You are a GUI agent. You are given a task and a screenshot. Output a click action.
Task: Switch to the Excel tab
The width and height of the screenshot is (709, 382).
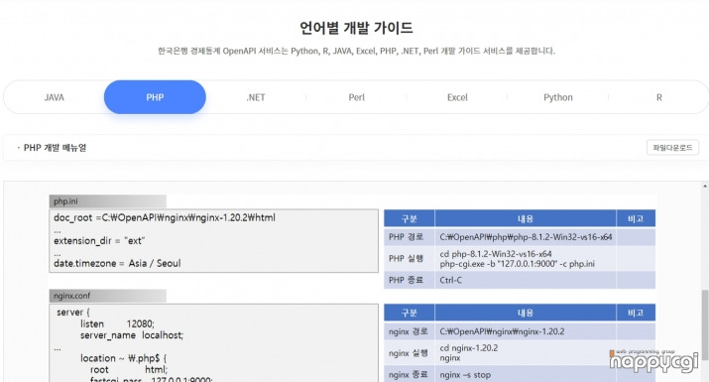[x=457, y=97]
